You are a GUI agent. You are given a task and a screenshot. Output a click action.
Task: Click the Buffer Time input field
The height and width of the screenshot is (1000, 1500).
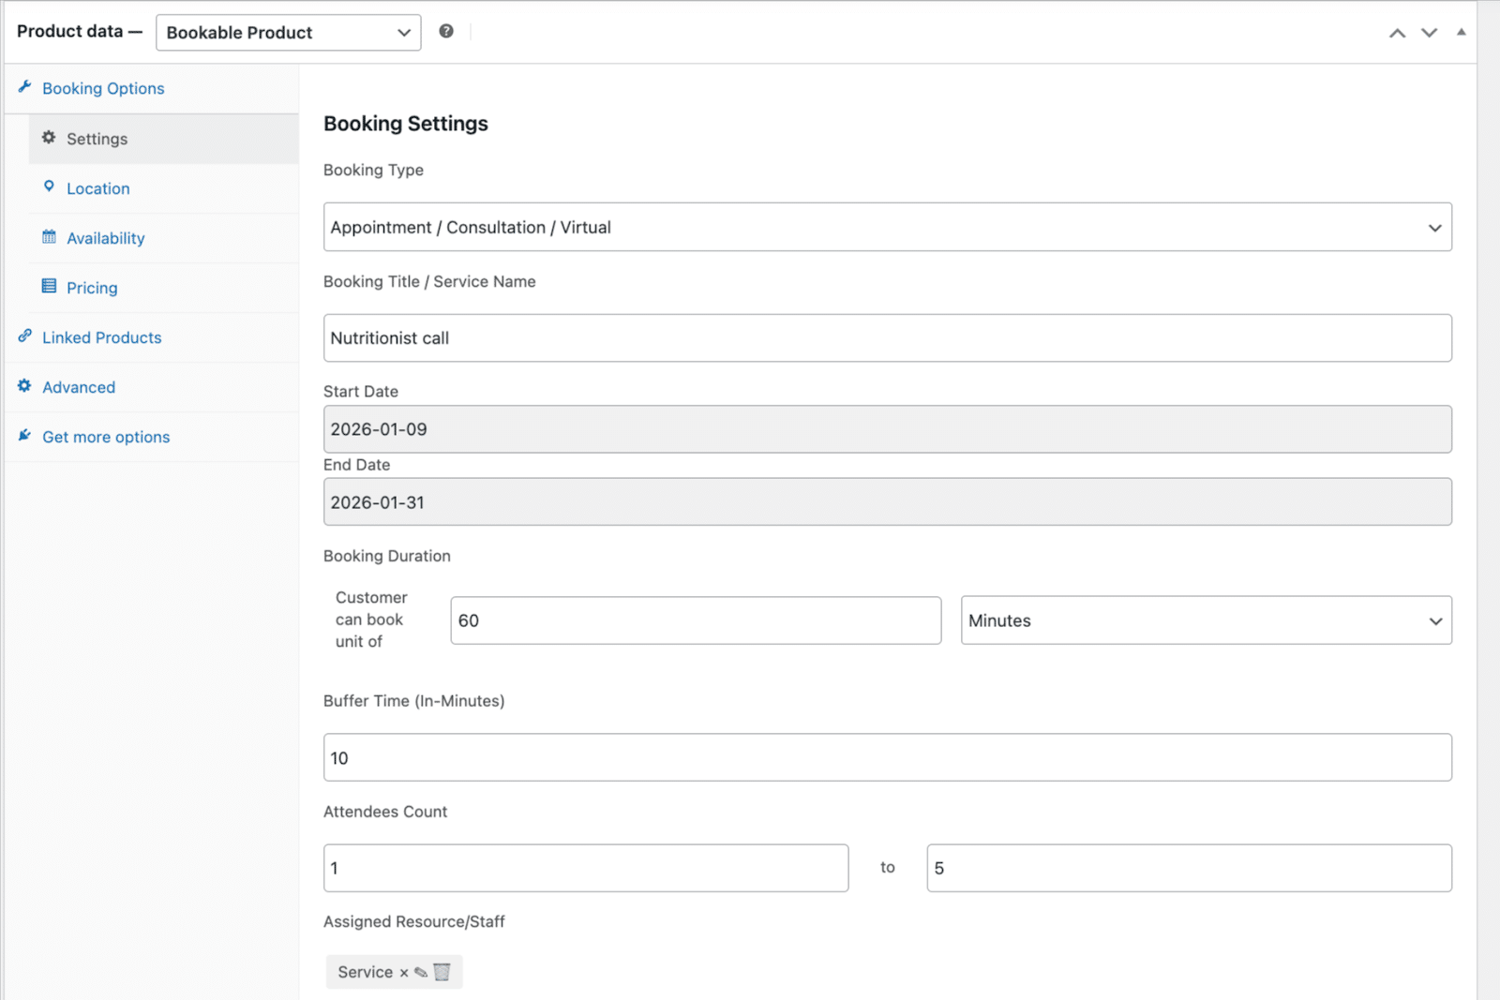coord(888,757)
